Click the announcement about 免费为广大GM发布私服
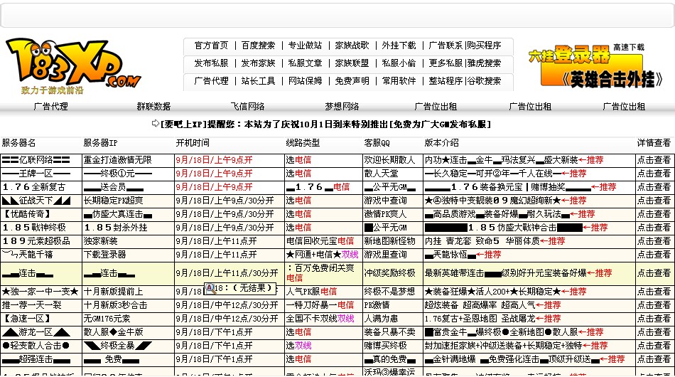 (x=321, y=124)
